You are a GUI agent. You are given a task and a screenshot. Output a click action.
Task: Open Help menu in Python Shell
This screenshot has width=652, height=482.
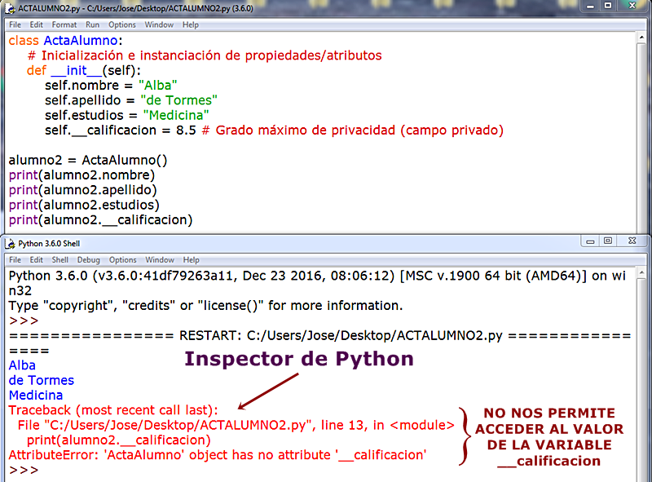[192, 259]
